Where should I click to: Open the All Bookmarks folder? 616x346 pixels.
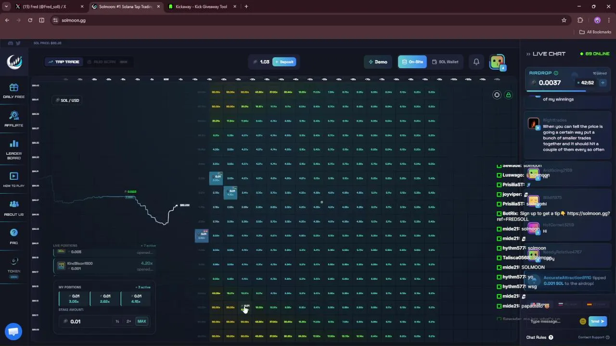click(595, 32)
